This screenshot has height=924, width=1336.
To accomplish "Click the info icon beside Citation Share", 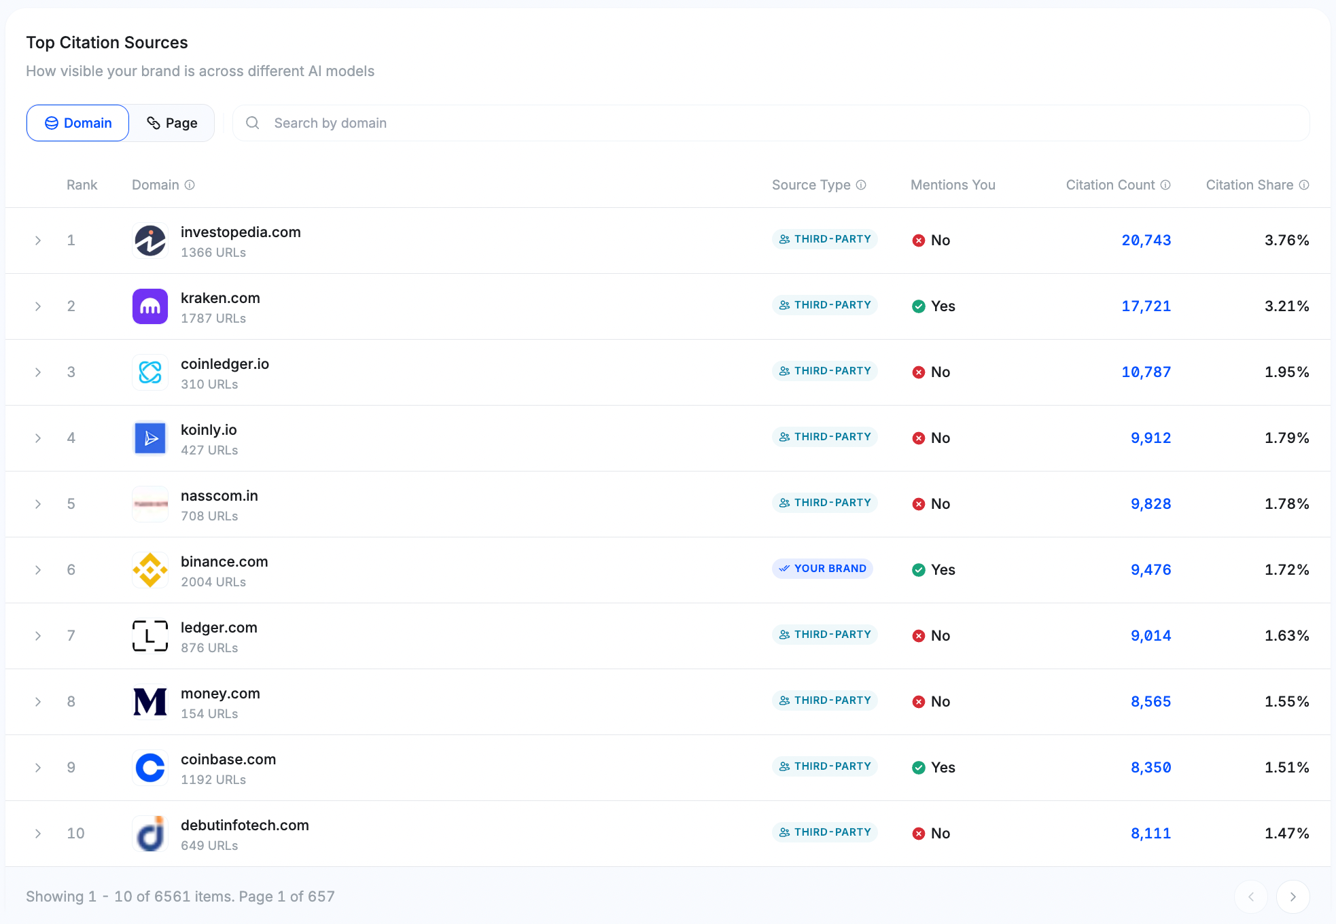I will tap(1305, 185).
